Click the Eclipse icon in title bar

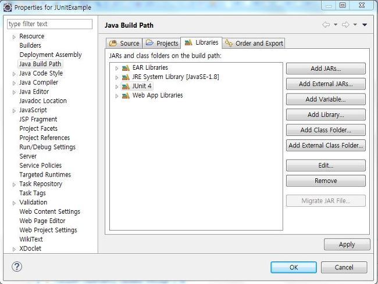[8, 8]
